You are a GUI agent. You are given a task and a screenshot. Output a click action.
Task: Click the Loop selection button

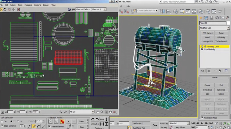coord(82,121)
